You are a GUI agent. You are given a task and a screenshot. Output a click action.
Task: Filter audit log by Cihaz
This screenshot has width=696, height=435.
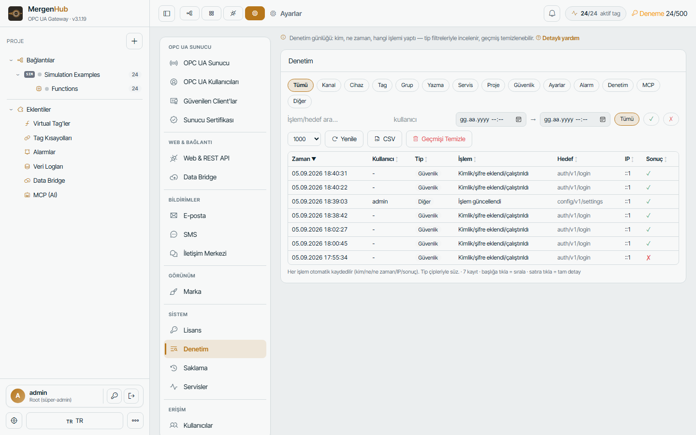point(357,85)
